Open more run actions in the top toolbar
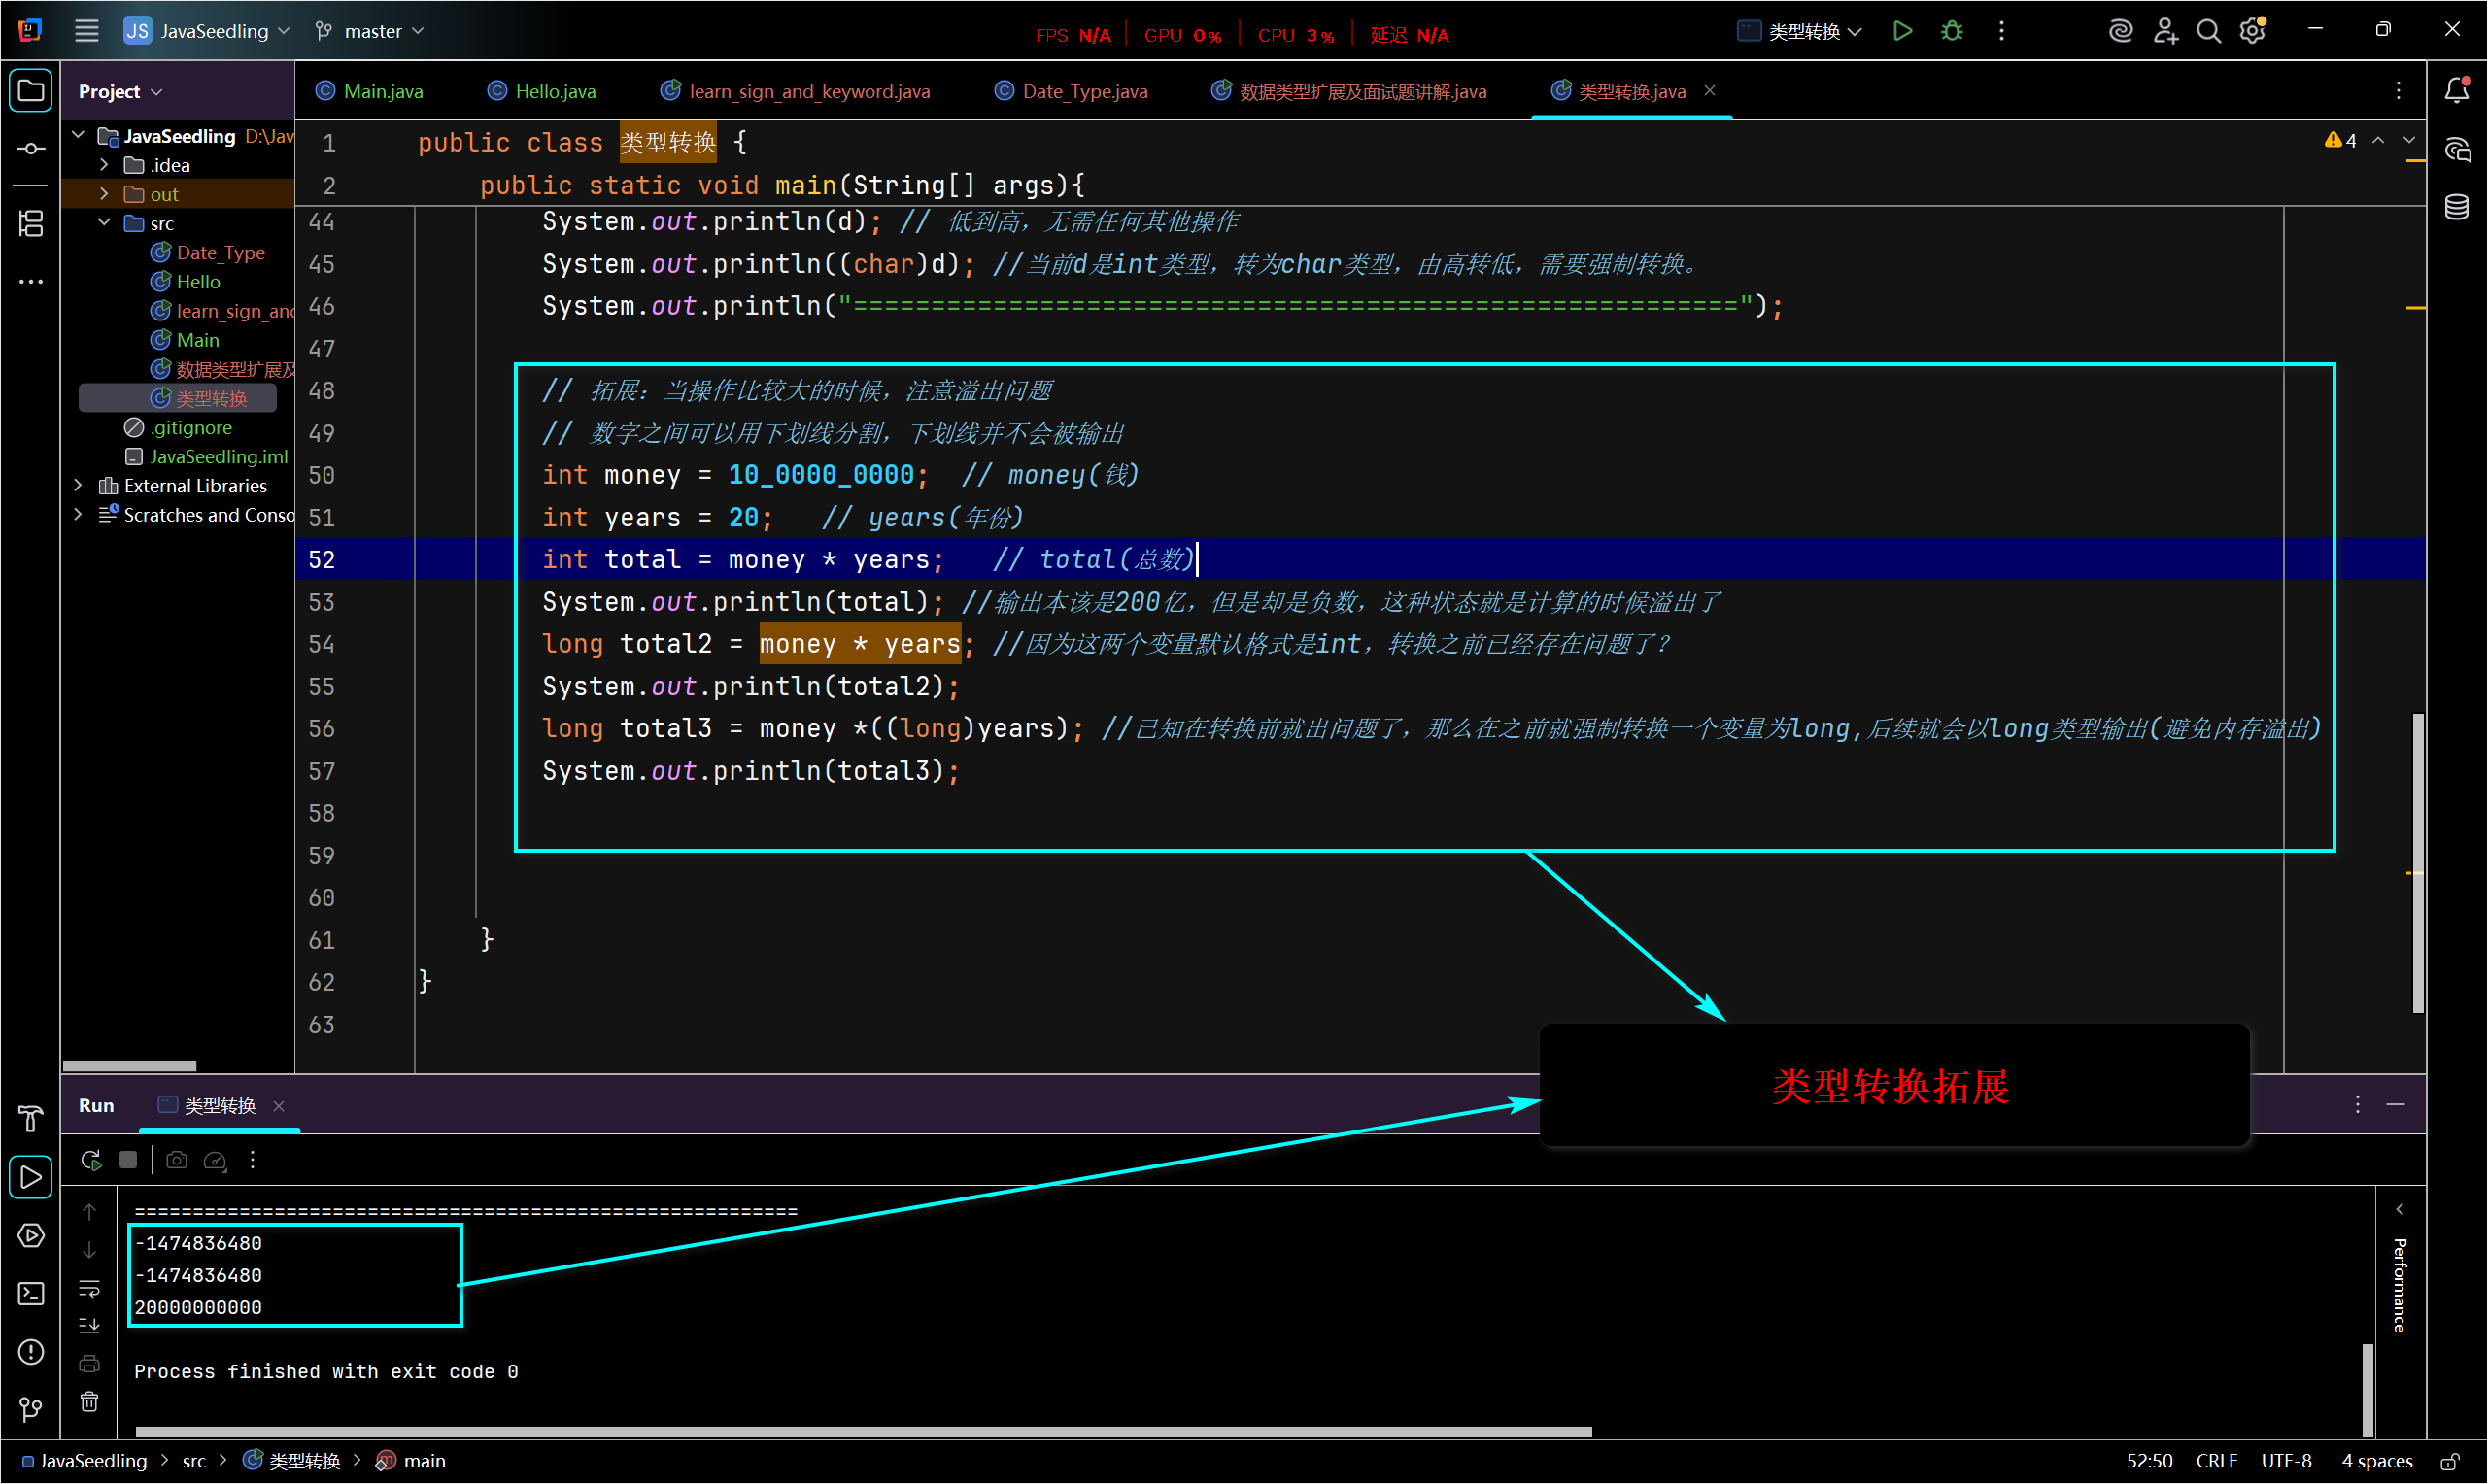The image size is (2487, 1484). [2001, 31]
